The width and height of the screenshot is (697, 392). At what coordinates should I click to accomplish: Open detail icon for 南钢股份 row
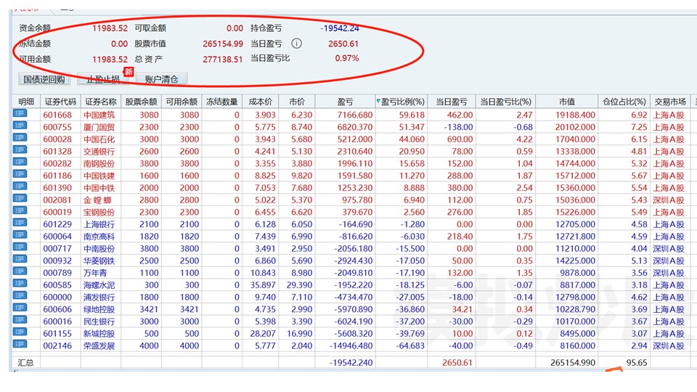pos(20,162)
